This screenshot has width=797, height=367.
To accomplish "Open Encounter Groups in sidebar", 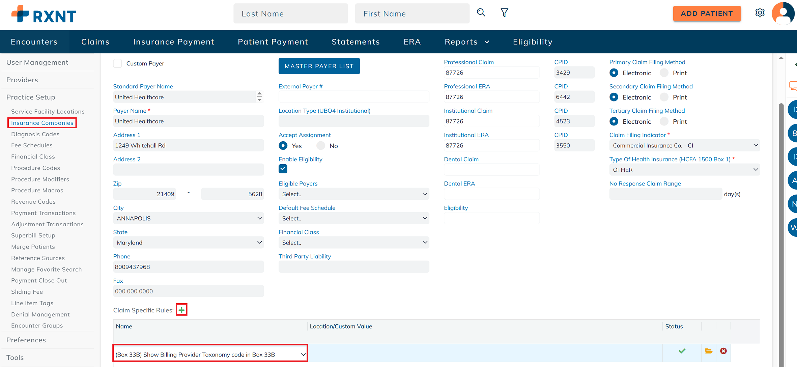I will (x=37, y=326).
